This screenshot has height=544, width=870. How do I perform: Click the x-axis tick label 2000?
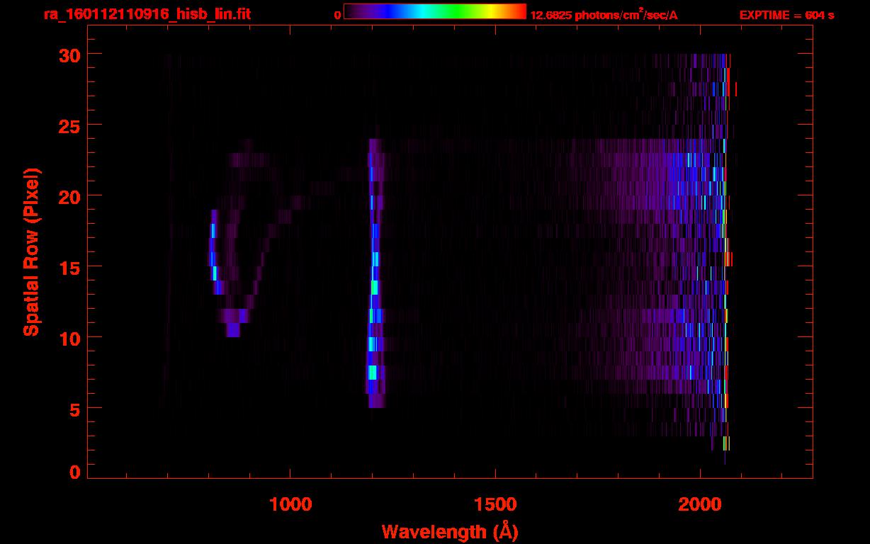pos(700,504)
